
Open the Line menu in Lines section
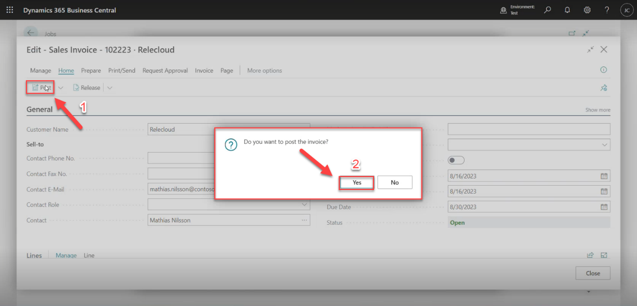coord(89,256)
